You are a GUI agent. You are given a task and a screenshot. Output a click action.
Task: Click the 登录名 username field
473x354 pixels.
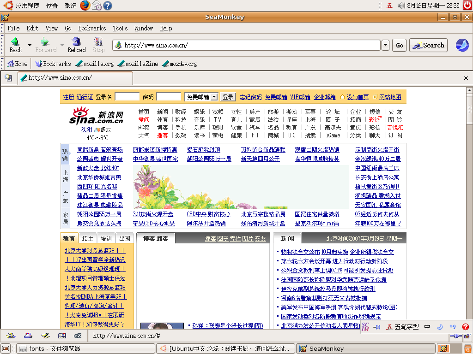click(127, 97)
